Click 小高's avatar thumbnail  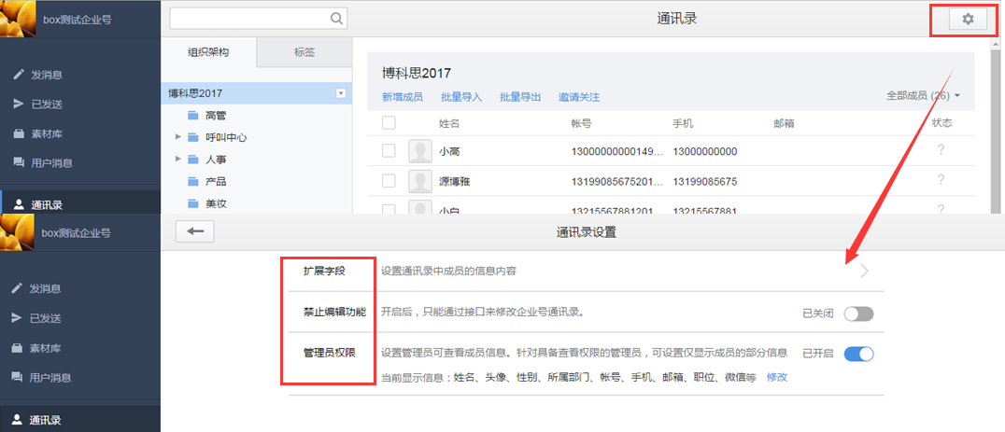pos(419,152)
